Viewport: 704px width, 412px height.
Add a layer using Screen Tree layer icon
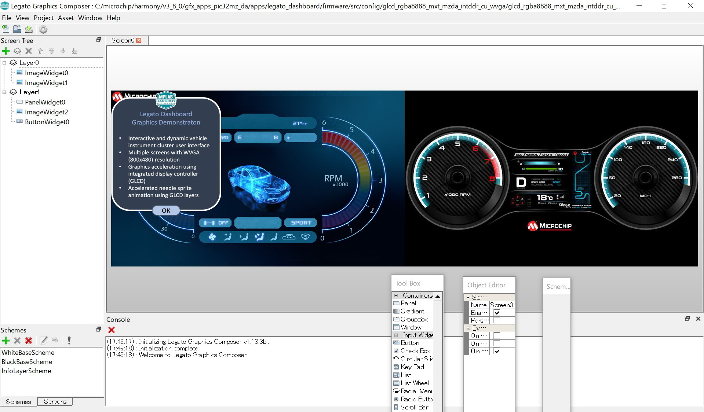[x=17, y=51]
